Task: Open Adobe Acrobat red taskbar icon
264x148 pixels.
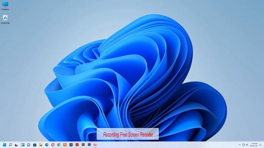Action: pos(77,145)
